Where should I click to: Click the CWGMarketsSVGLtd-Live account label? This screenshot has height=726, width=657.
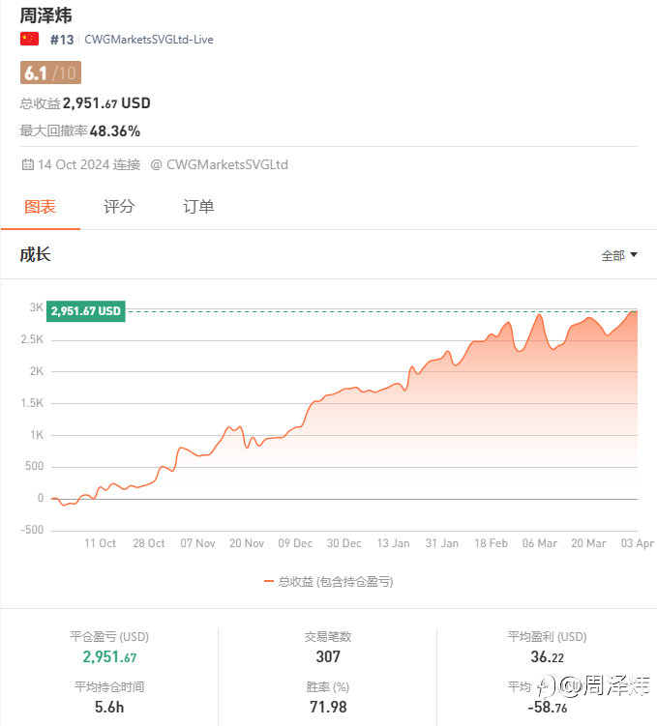(x=149, y=40)
